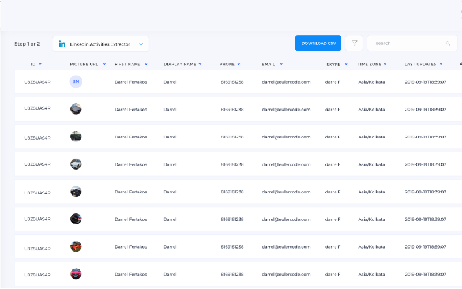Image resolution: width=462 pixels, height=289 pixels.
Task: Sort by the FIRST NAME column arrow
Action: [146, 64]
